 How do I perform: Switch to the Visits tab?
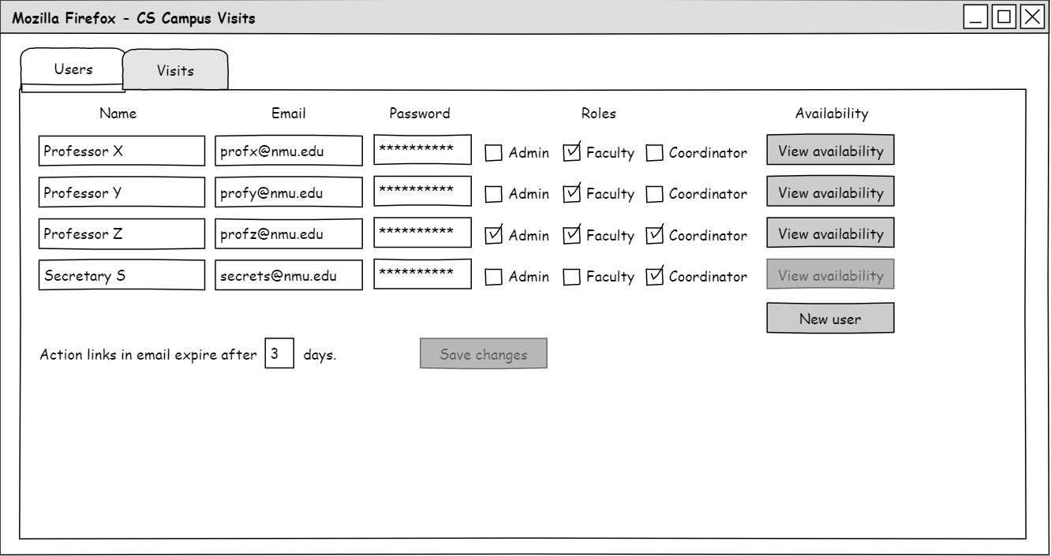(175, 70)
